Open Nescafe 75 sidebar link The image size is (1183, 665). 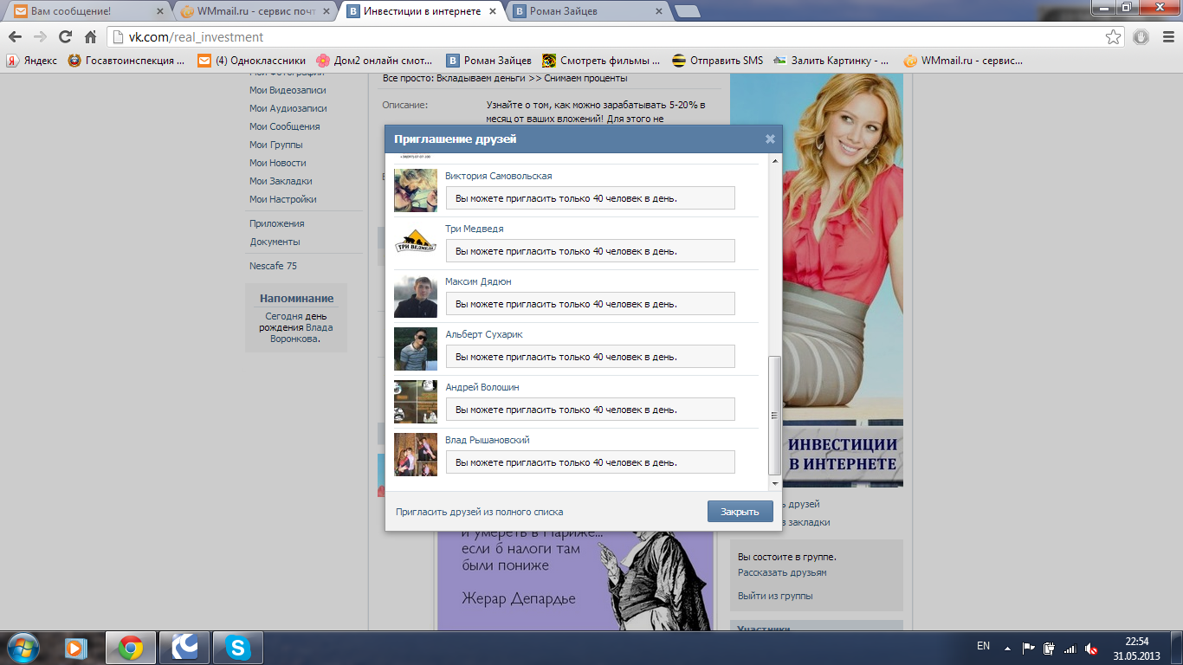273,266
